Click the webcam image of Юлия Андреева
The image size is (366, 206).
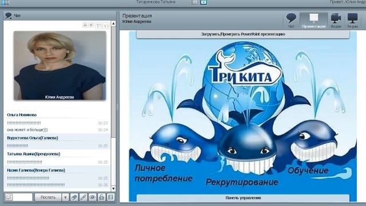[59, 66]
